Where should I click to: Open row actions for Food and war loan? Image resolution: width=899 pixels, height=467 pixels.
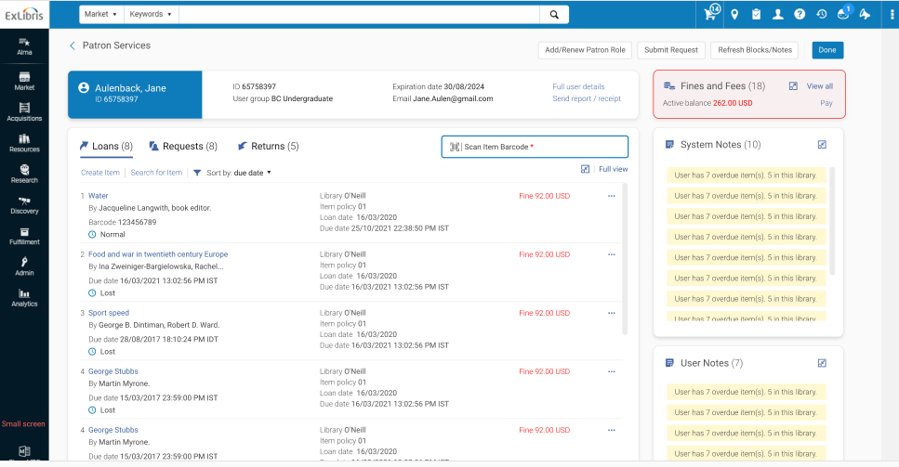coord(611,254)
